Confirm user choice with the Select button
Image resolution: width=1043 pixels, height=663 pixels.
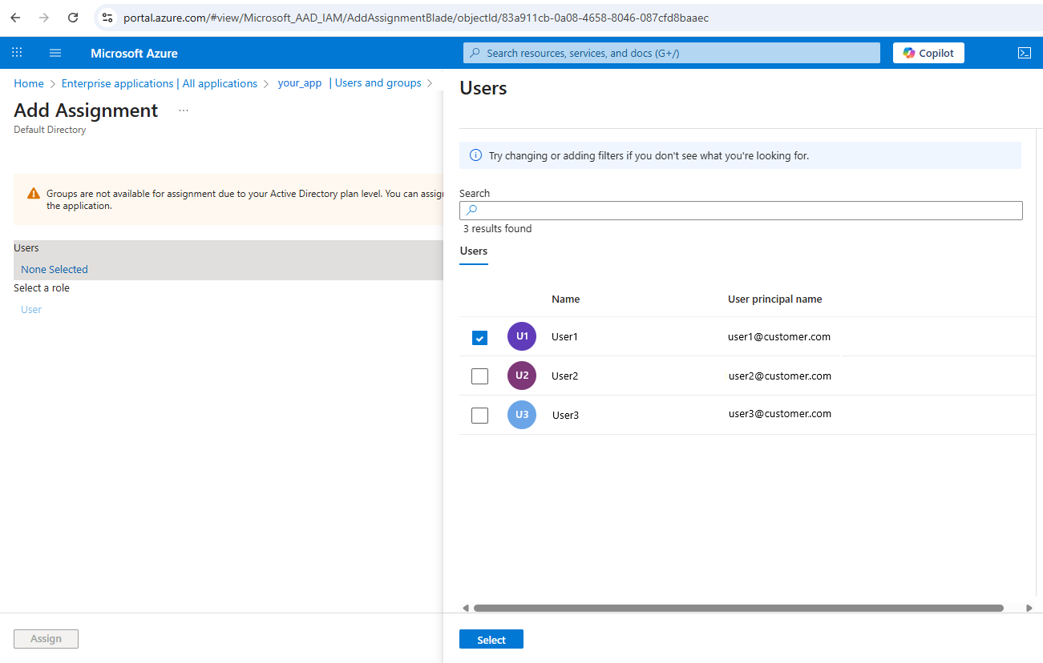[x=491, y=639]
